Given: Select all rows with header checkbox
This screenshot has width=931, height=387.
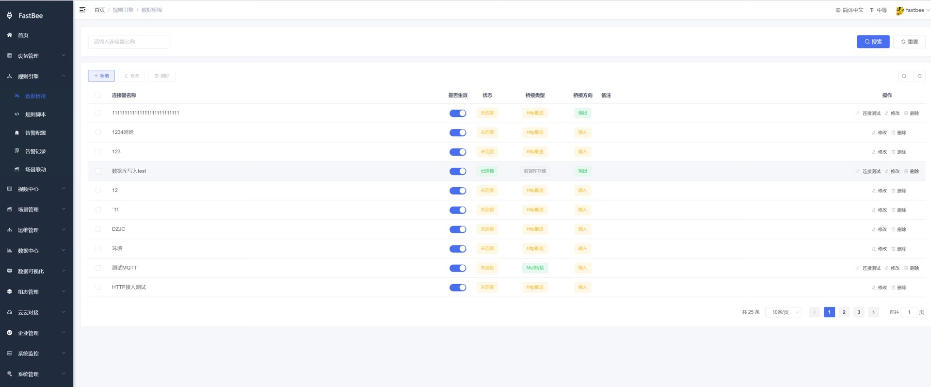Looking at the screenshot, I should [x=98, y=96].
